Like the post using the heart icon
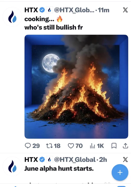 71,146
